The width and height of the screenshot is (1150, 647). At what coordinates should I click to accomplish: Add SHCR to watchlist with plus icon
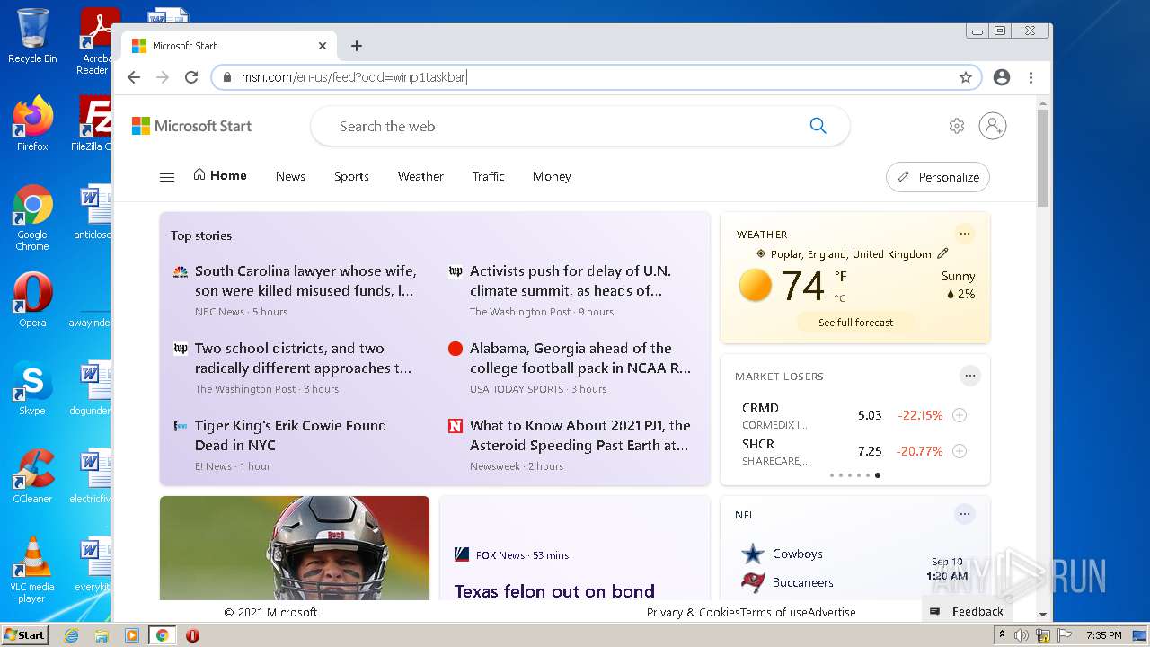tap(960, 451)
